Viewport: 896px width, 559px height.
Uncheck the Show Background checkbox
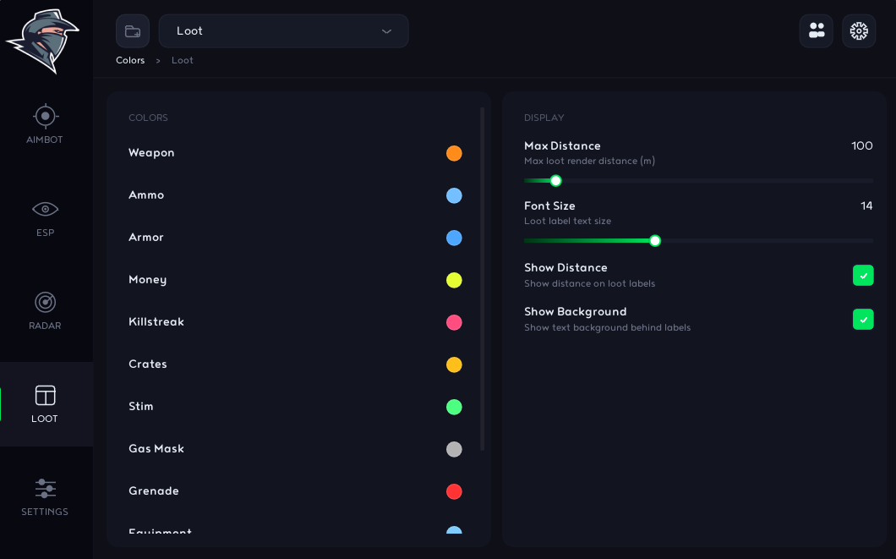pyautogui.click(x=863, y=320)
